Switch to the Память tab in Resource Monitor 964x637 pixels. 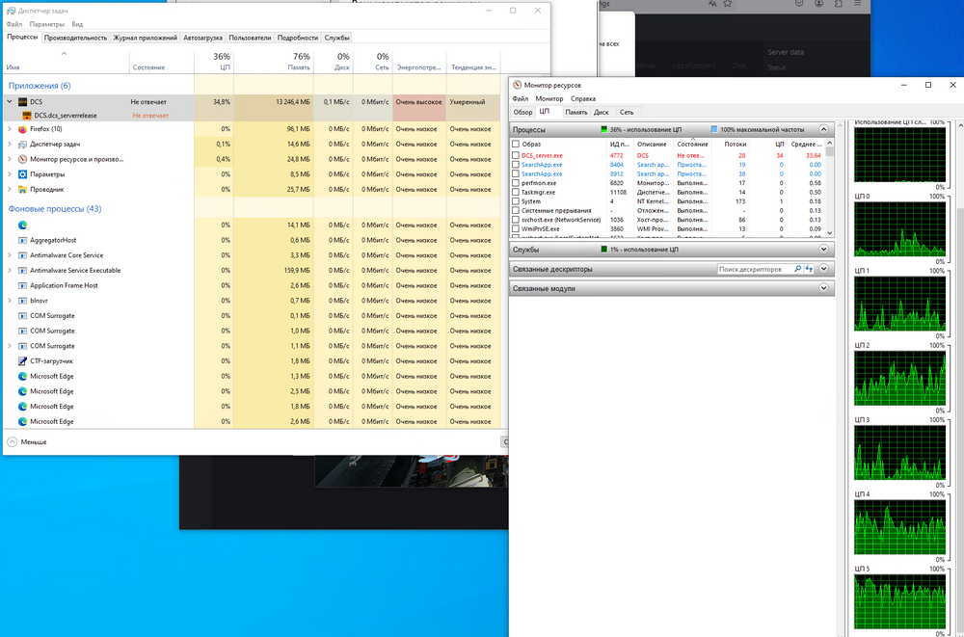pos(576,112)
